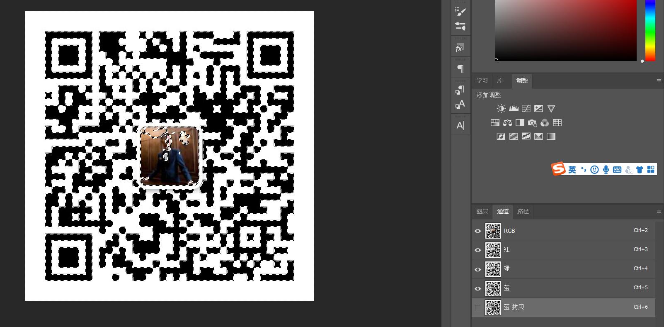Viewport: 664px width, 327px height.
Task: Open the Channels panel menu
Action: point(659,212)
